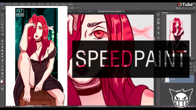Select the Brush tool in toolbox
The height and width of the screenshot is (110, 196).
(2, 38)
